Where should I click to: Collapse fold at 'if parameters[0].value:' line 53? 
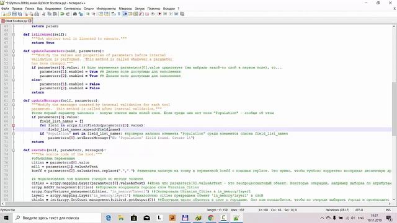point(14,68)
